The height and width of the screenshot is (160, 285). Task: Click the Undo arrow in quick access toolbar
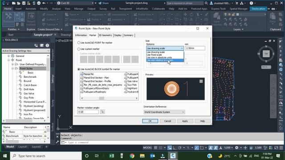(x=44, y=3)
